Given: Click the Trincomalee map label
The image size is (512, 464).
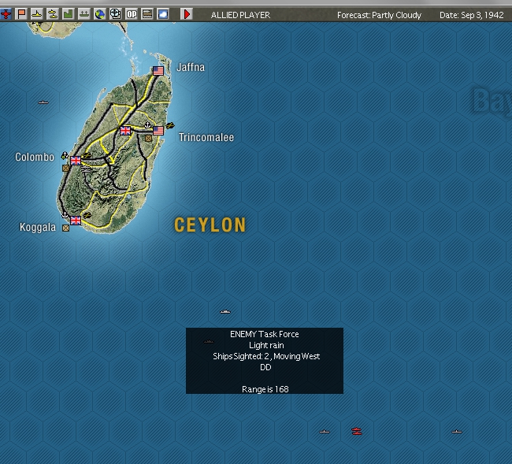Looking at the screenshot, I should 206,137.
